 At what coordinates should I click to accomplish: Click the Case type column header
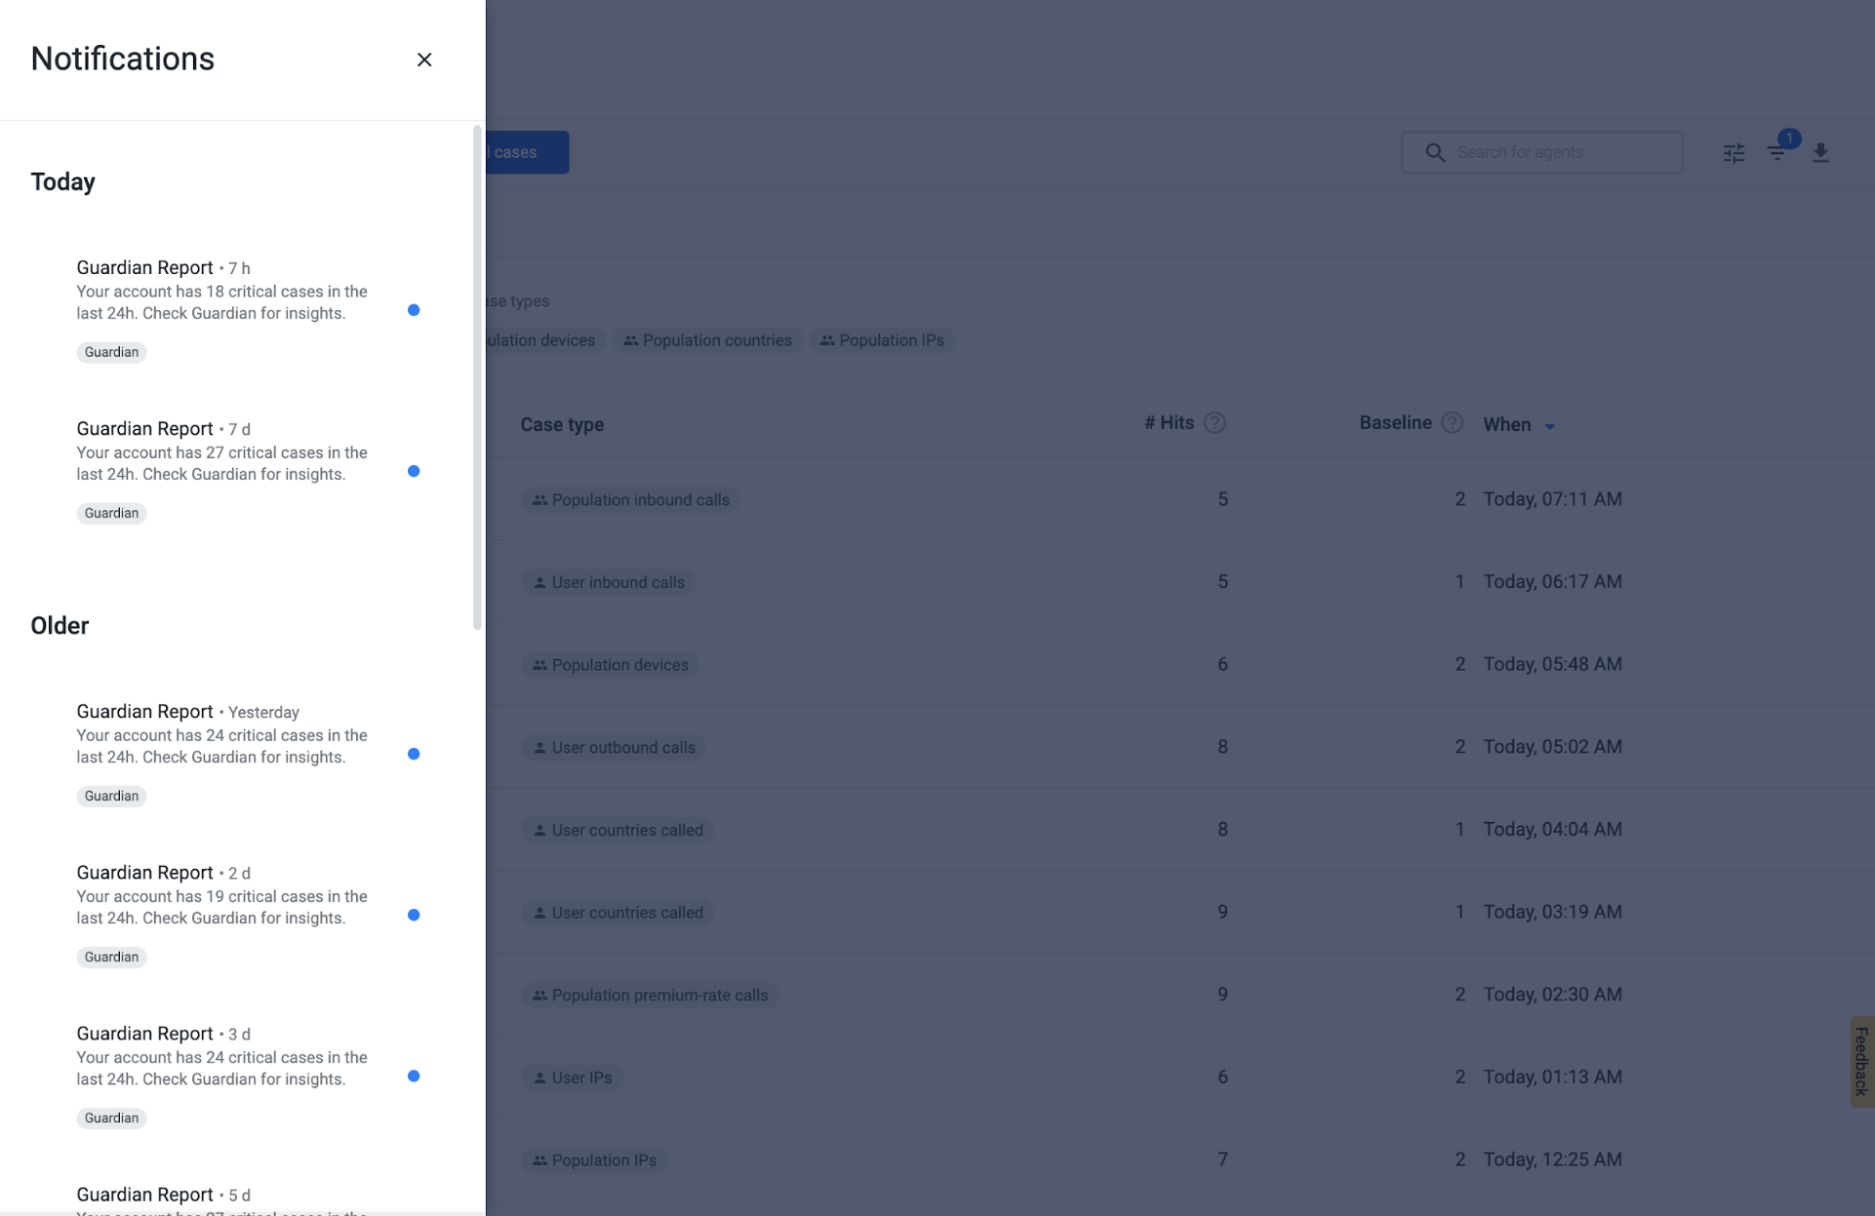point(562,424)
